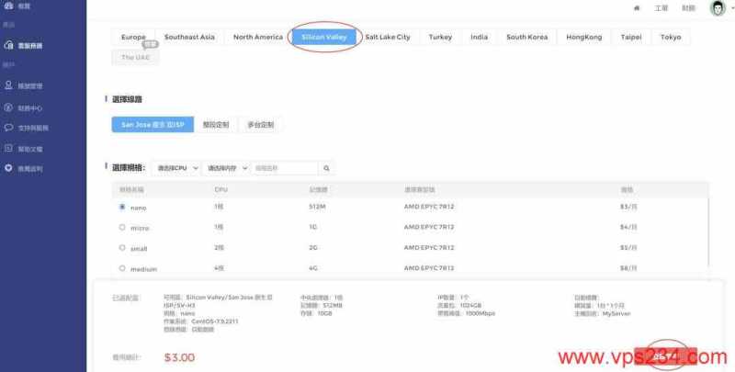
Task: Click the CPU column header in spec table
Action: (220, 190)
